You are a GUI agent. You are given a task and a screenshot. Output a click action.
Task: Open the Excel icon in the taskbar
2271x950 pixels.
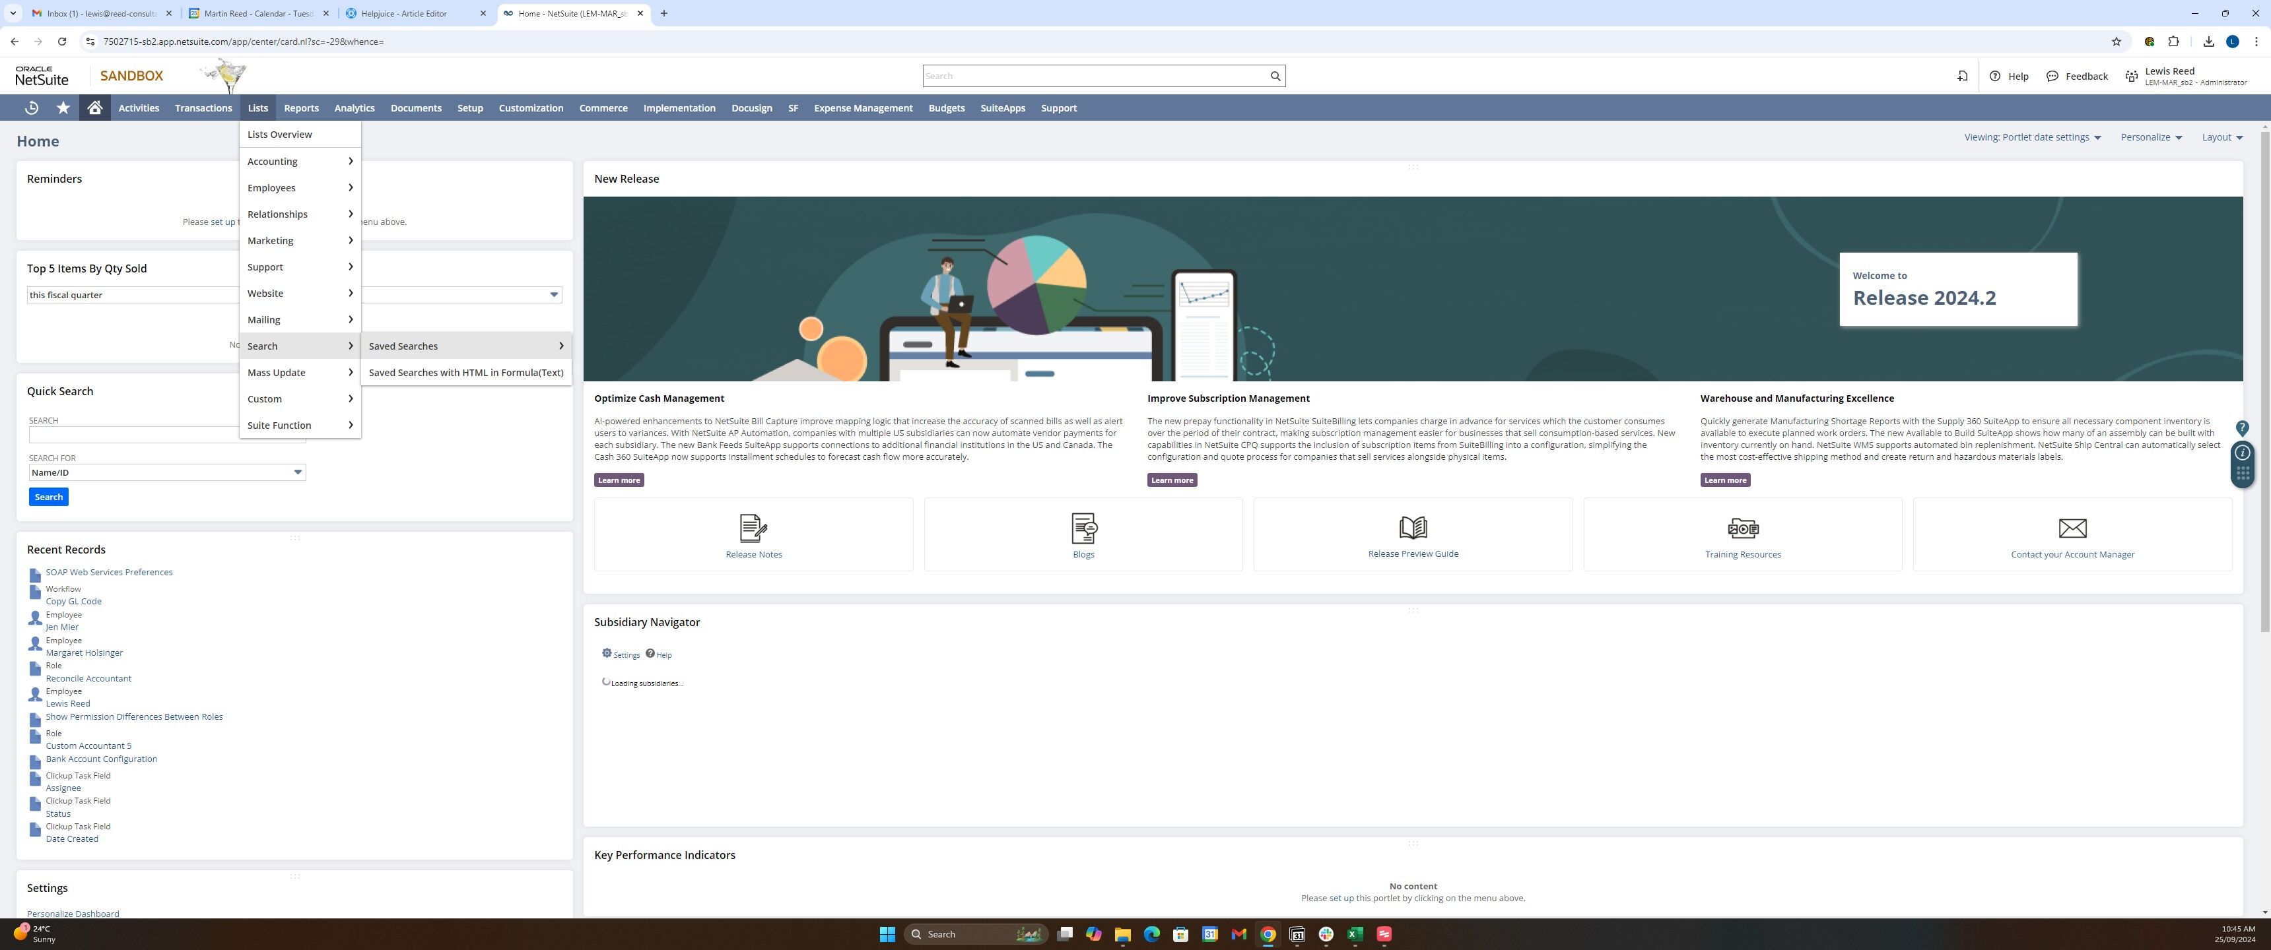[x=1355, y=934]
